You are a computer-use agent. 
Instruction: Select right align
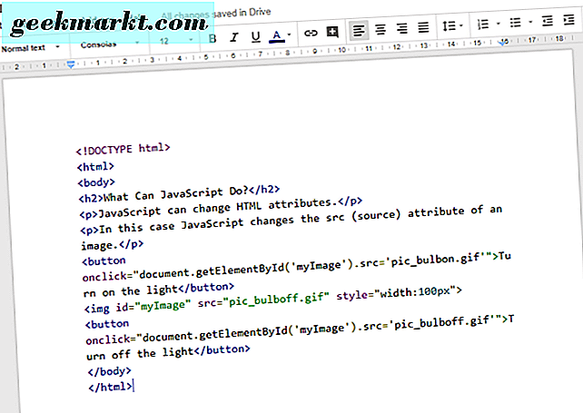401,29
